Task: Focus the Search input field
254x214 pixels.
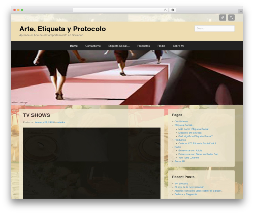Action: point(214,28)
